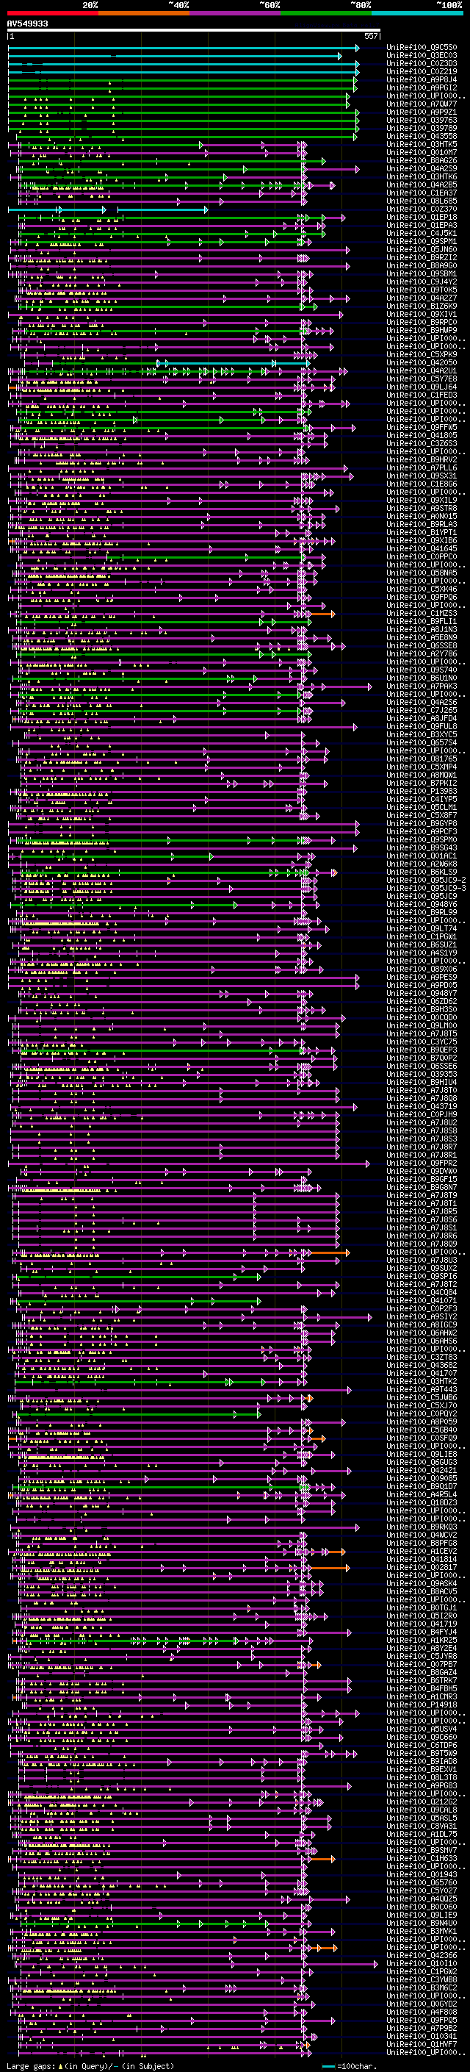Open the UniRef100_Q4A2B5 hit link

[x=422, y=185]
